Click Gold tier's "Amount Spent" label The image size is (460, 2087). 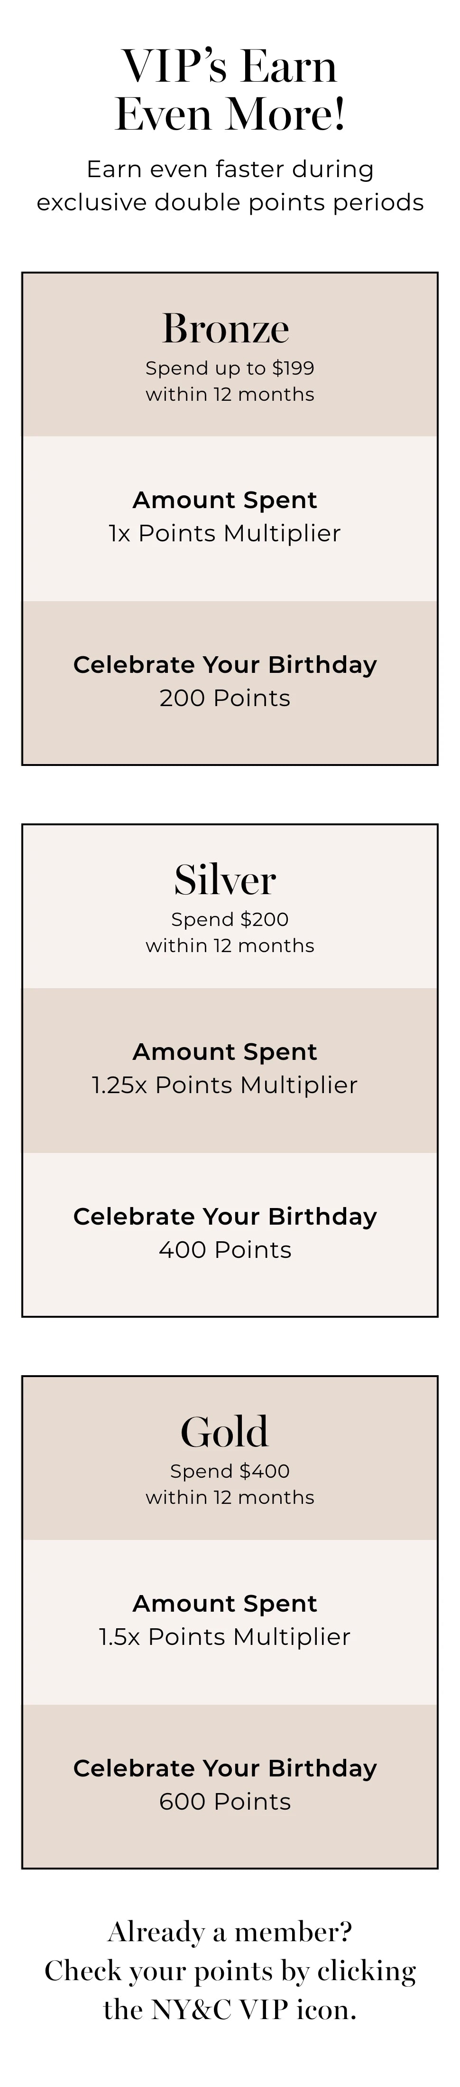225,1603
